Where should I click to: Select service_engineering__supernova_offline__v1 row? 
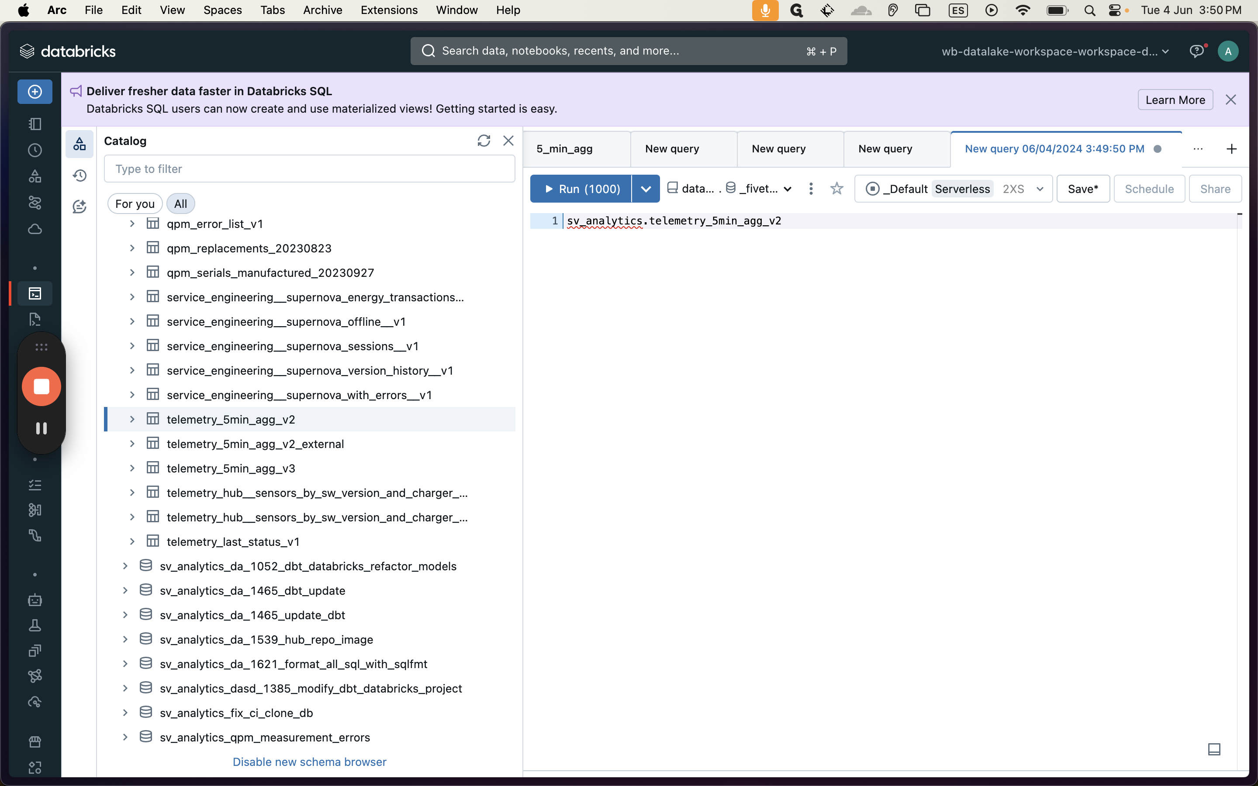point(310,322)
